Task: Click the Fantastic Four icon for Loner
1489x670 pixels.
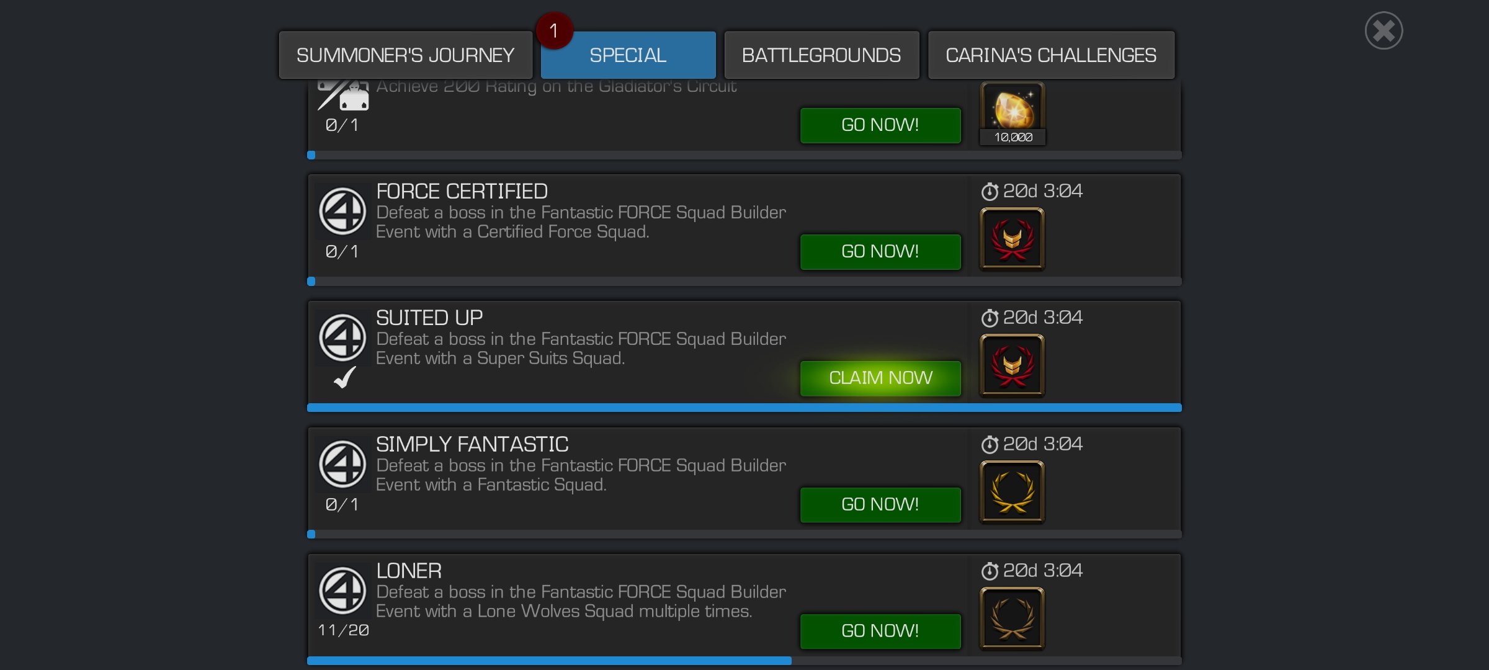Action: (x=342, y=591)
